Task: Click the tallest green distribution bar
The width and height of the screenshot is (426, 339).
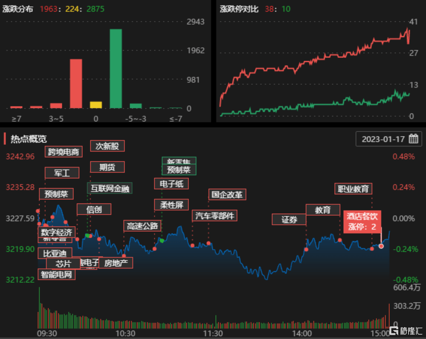Action: (116, 68)
